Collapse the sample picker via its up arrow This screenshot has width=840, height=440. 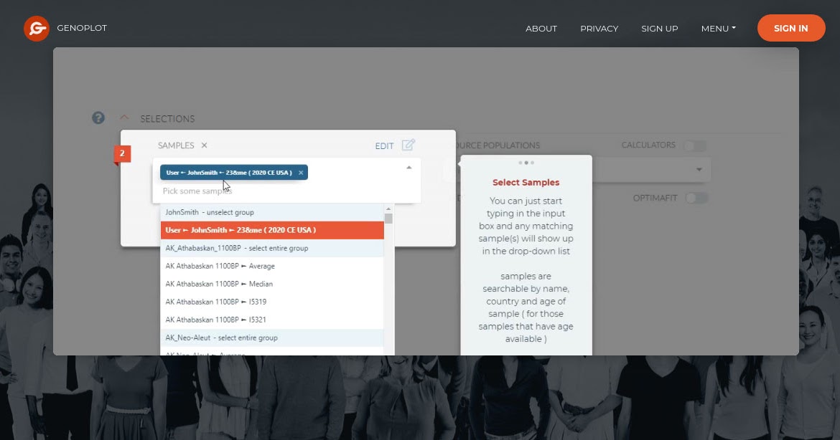(409, 166)
